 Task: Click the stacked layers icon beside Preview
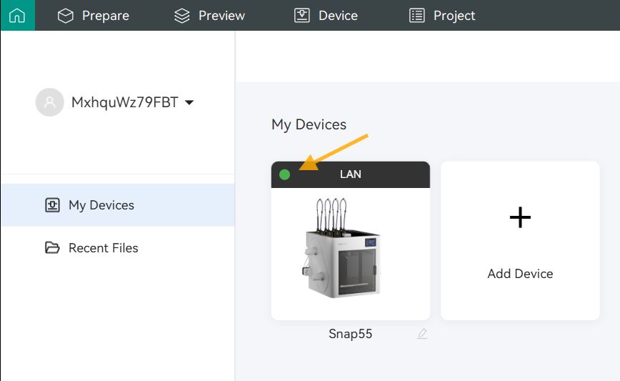point(182,16)
